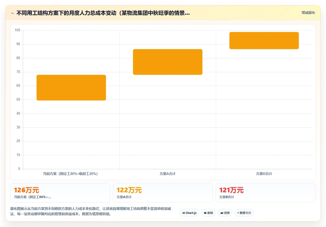Select the 121万元 data card
The width and height of the screenshot is (326, 227).
(266, 193)
